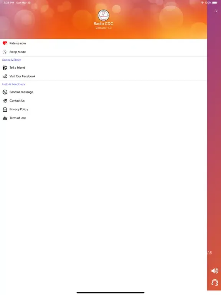Select the Sleep Mode menu item
This screenshot has height=295, width=221.
point(104,52)
